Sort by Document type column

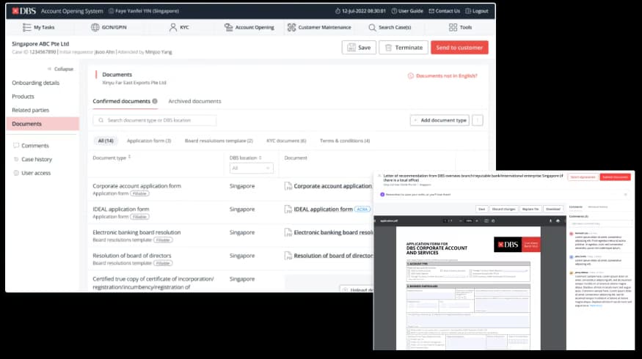(x=129, y=157)
